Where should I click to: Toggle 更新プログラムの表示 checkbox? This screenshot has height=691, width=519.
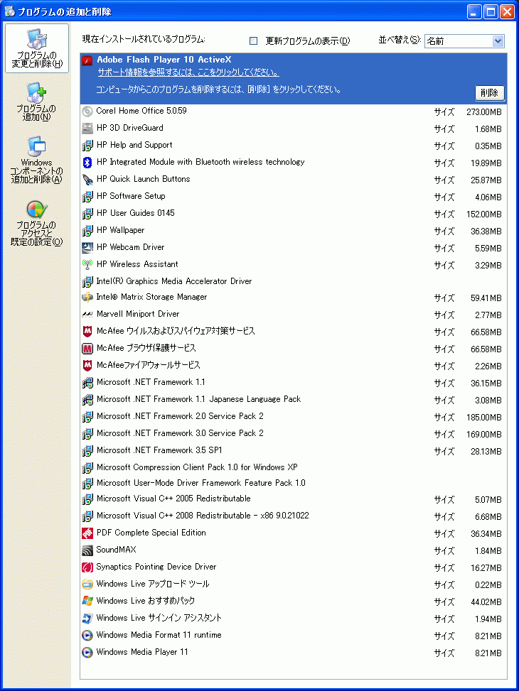pyautogui.click(x=253, y=41)
